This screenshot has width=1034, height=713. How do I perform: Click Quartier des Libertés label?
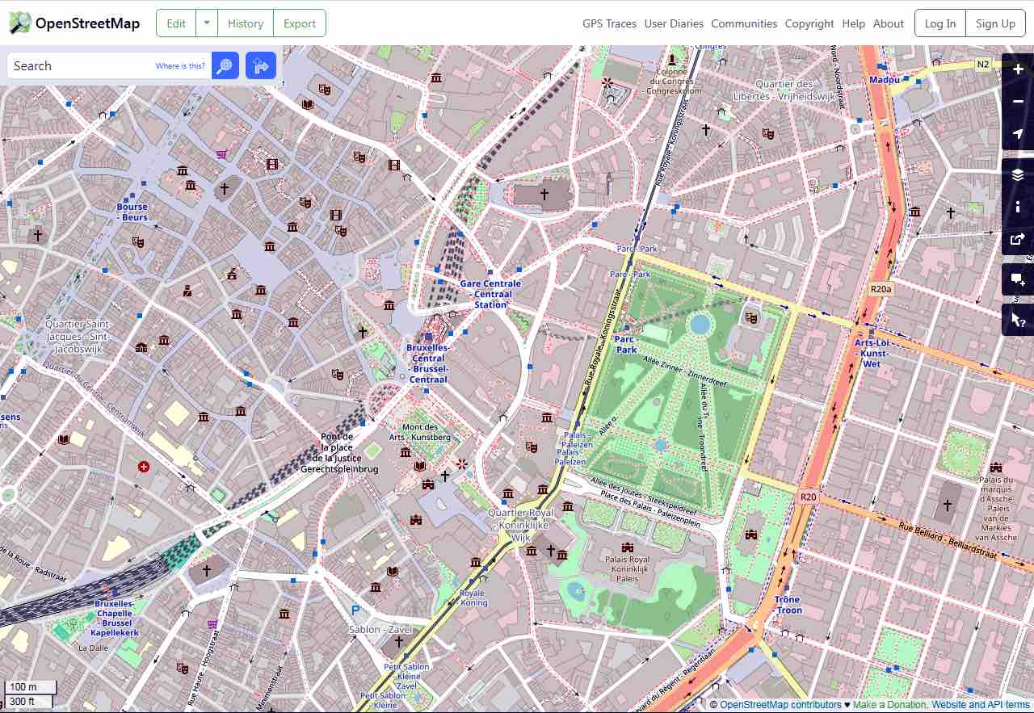coord(784,90)
